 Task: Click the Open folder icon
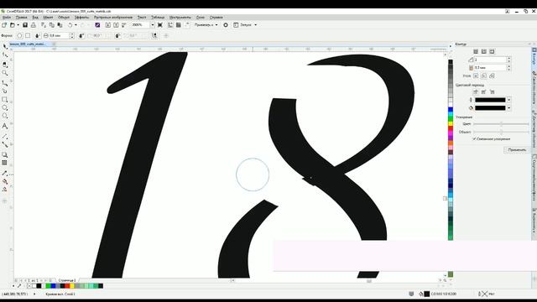point(13,25)
